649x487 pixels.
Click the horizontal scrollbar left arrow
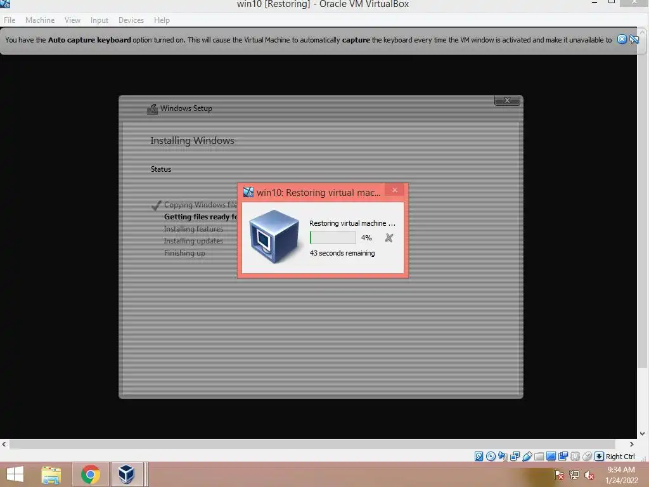4,444
